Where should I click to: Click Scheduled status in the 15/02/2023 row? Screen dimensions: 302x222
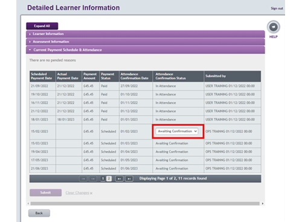point(109,131)
